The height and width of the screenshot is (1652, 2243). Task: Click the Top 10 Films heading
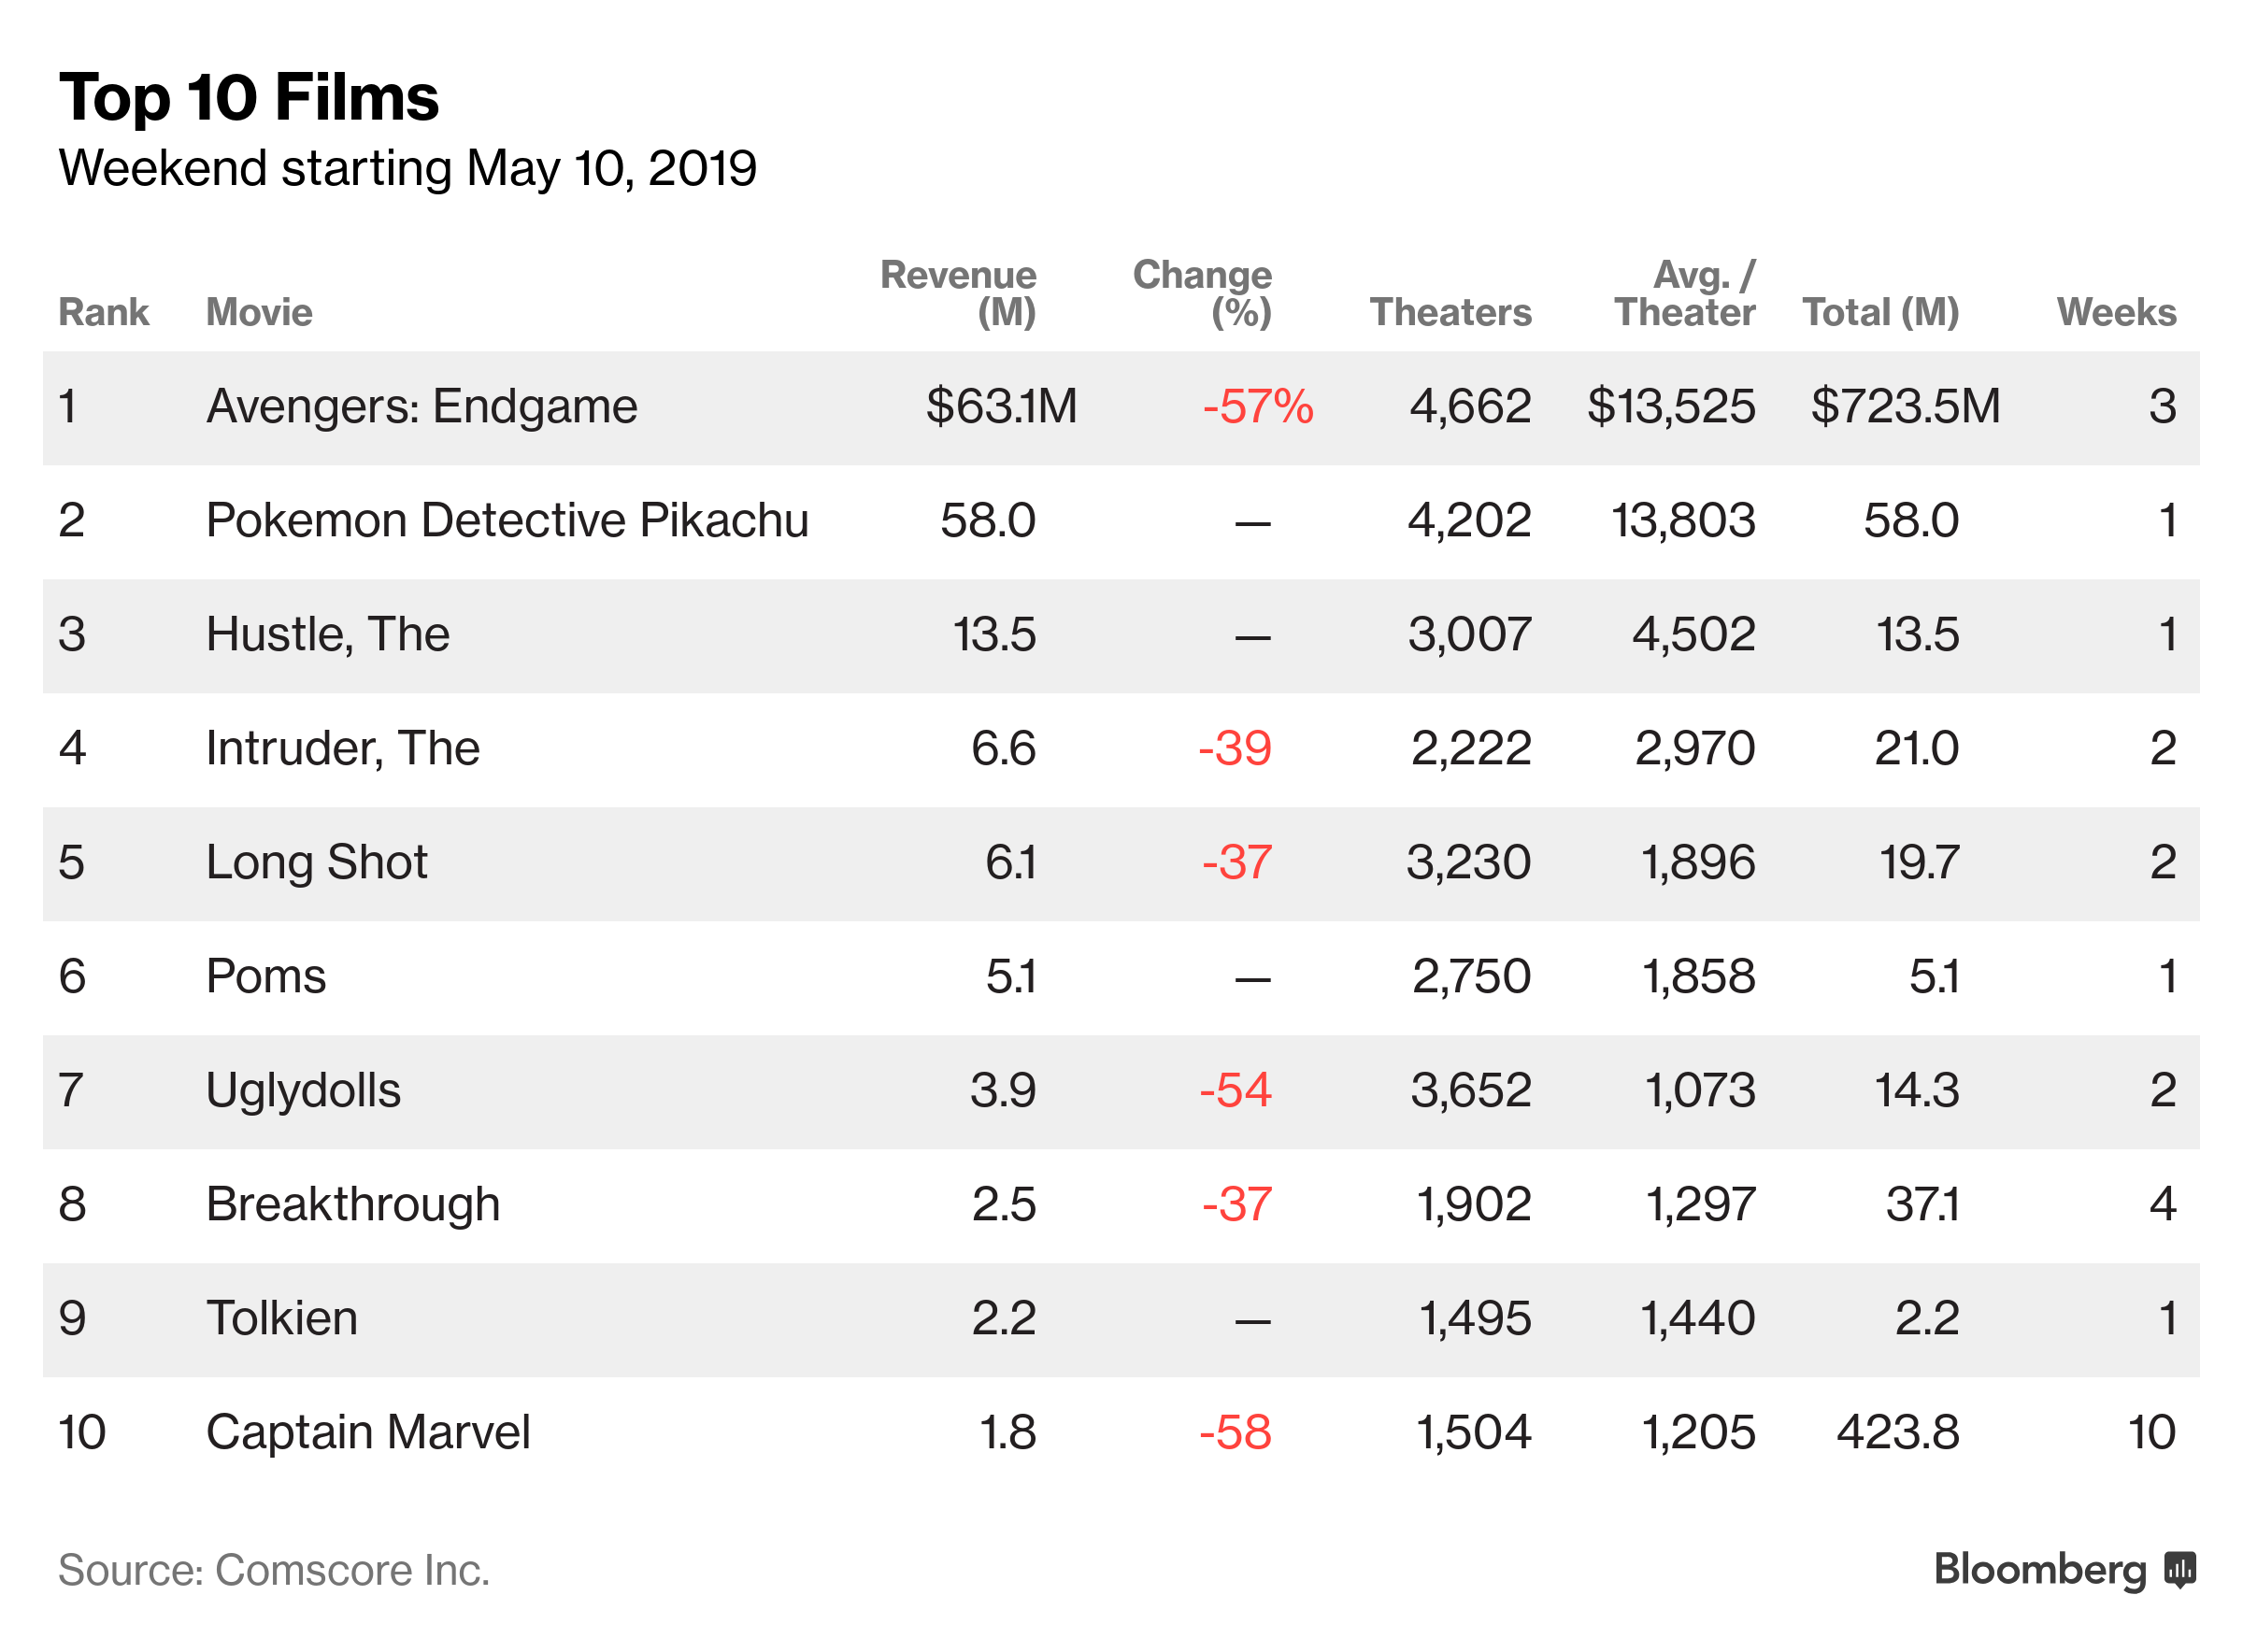pyautogui.click(x=249, y=98)
